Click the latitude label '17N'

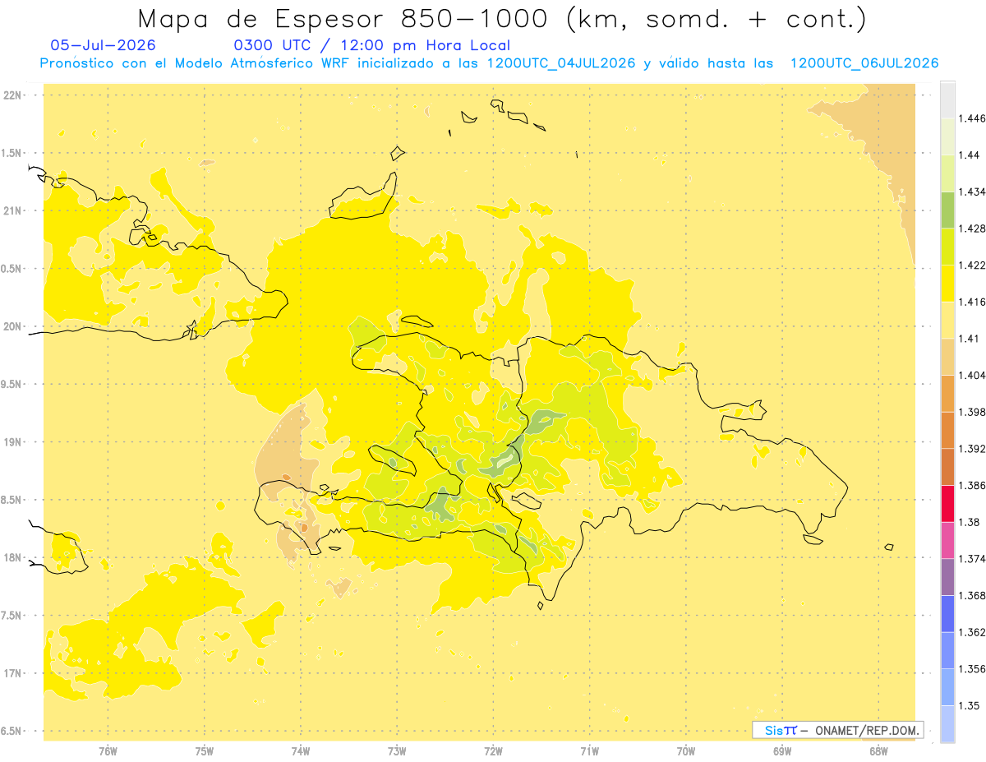[x=12, y=674]
